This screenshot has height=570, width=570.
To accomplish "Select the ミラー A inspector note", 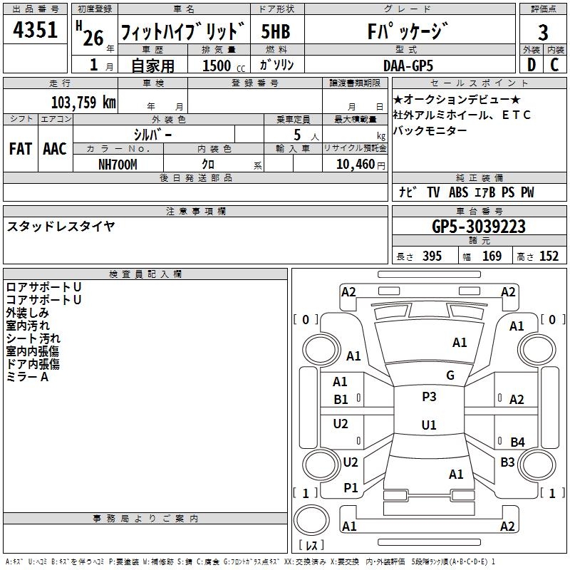I will [x=27, y=377].
